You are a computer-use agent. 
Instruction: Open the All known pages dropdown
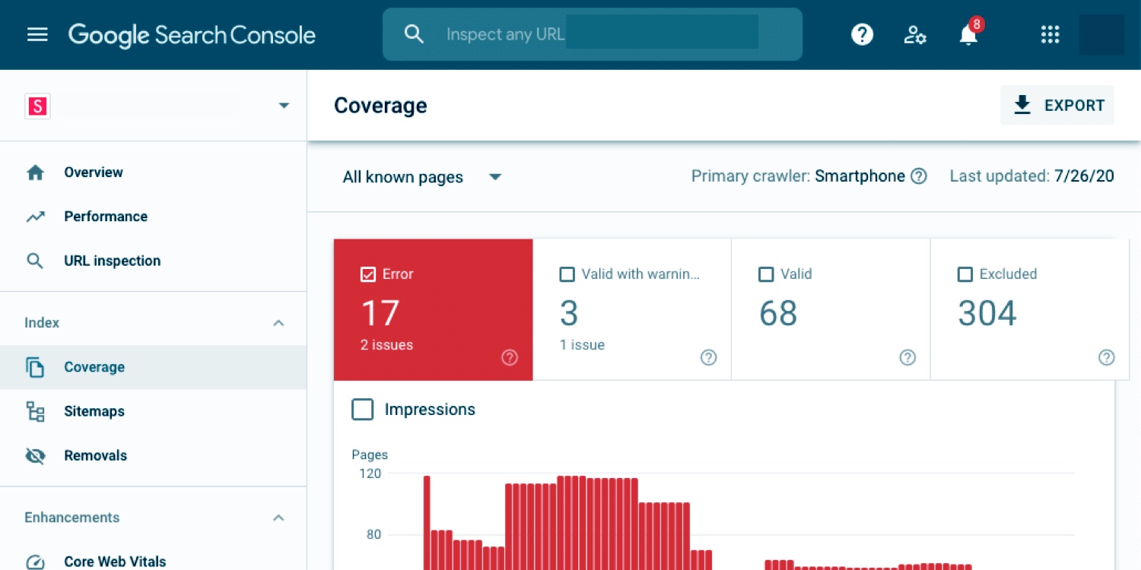coord(423,177)
